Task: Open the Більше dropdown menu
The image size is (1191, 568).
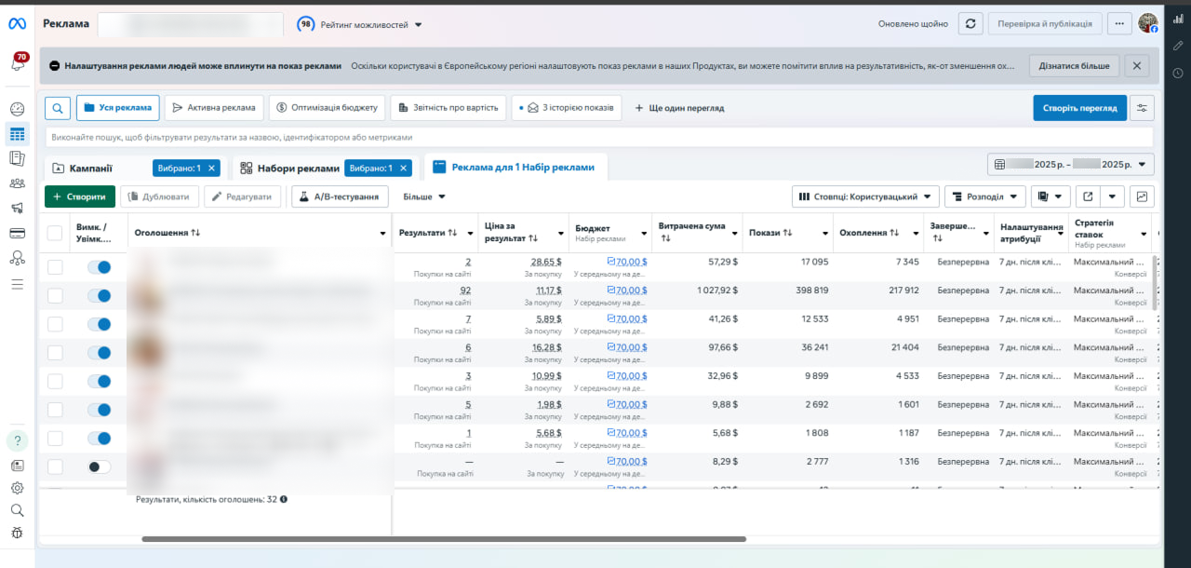Action: (x=423, y=196)
